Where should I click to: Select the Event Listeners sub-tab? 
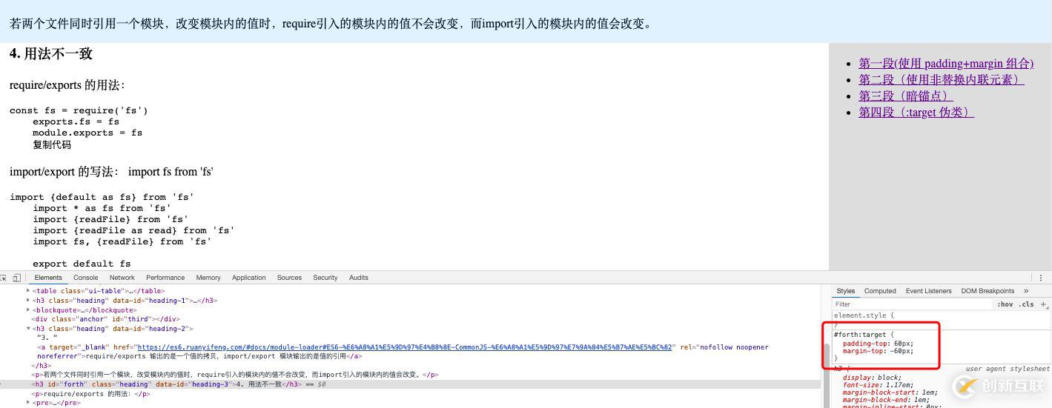pos(929,291)
